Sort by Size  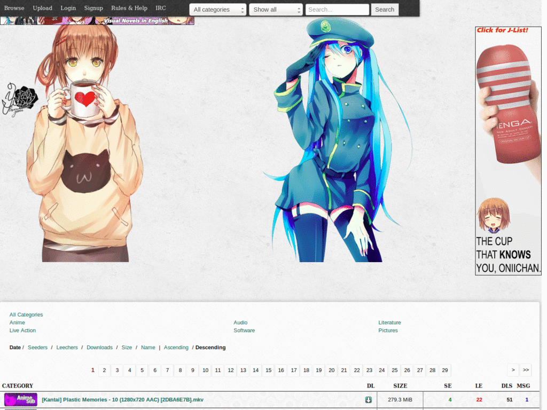point(127,347)
